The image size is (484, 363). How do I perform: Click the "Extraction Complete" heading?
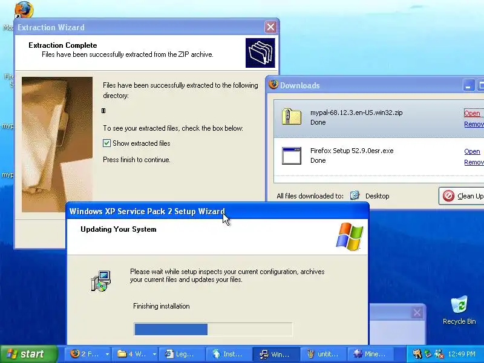[63, 45]
